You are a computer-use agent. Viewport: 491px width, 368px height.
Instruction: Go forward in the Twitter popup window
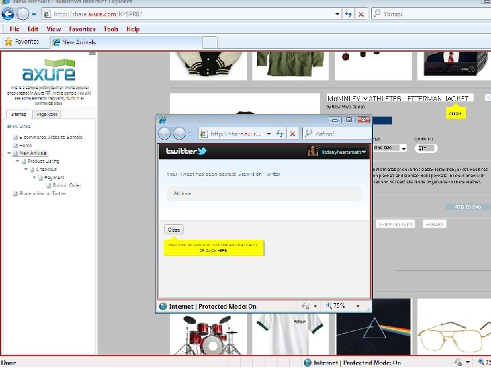[x=179, y=134]
